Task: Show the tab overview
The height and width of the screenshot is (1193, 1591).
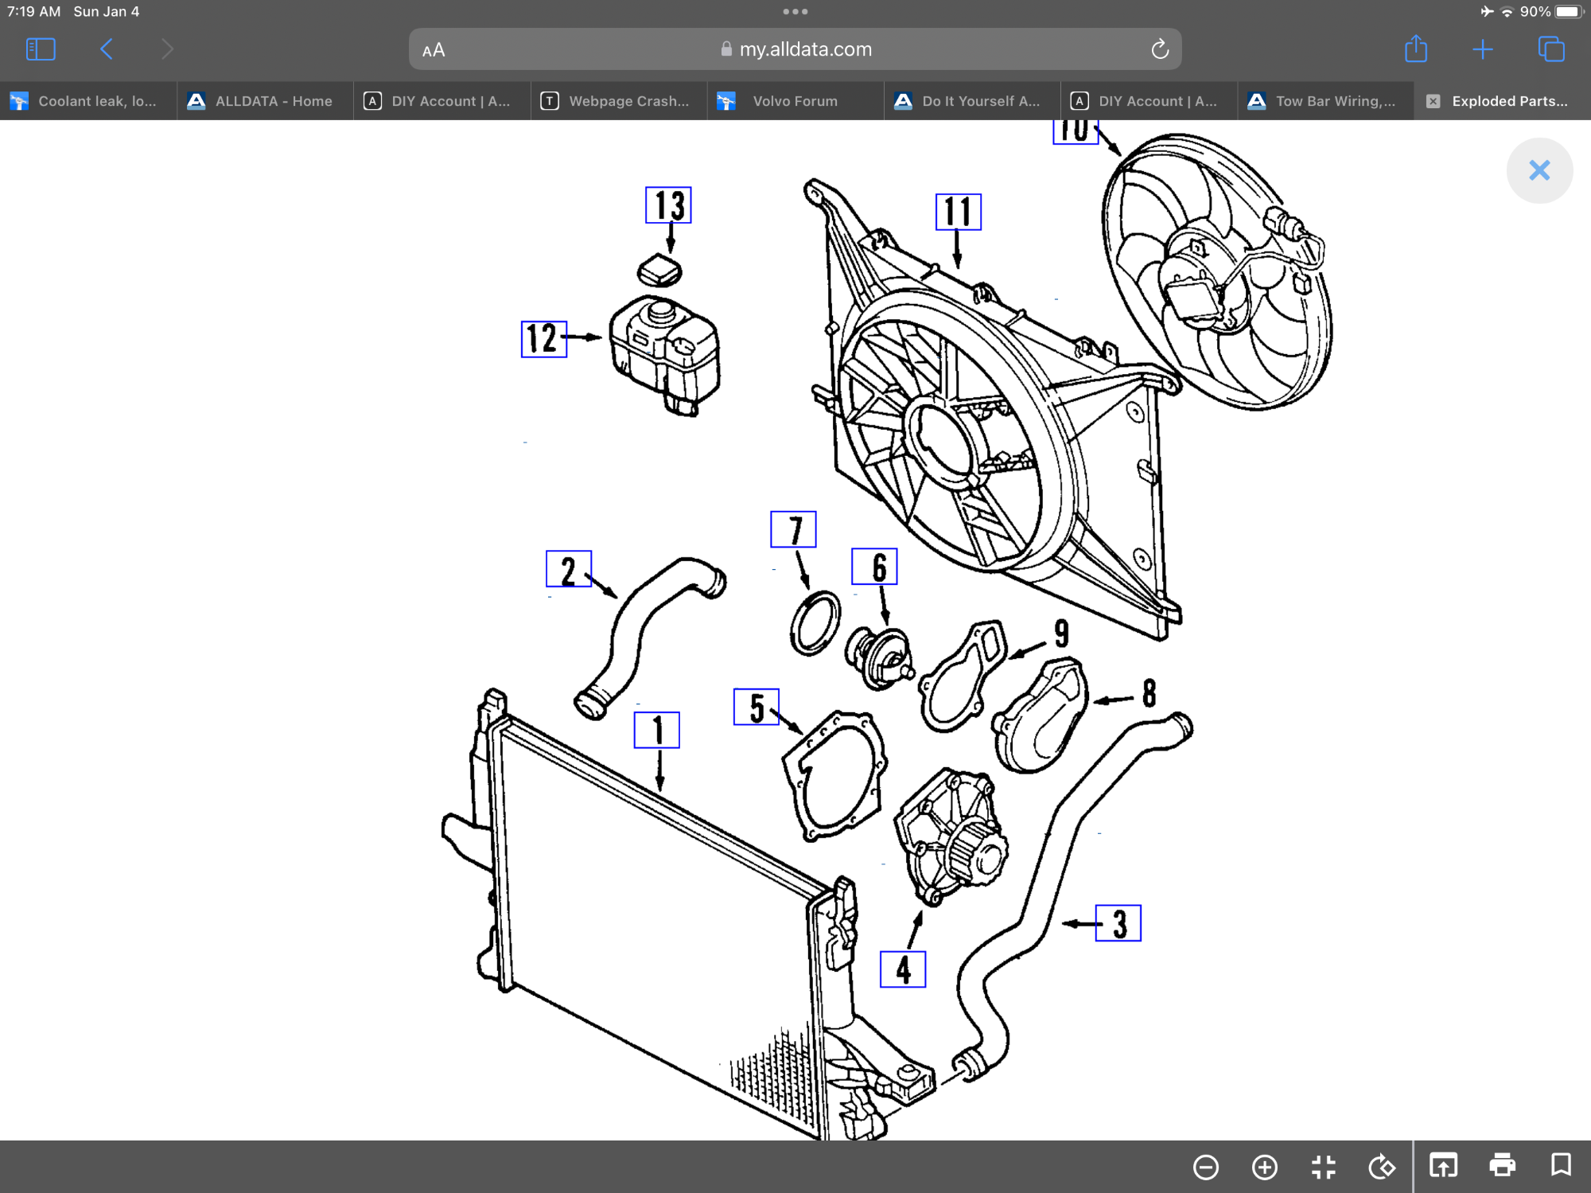Action: point(1550,49)
